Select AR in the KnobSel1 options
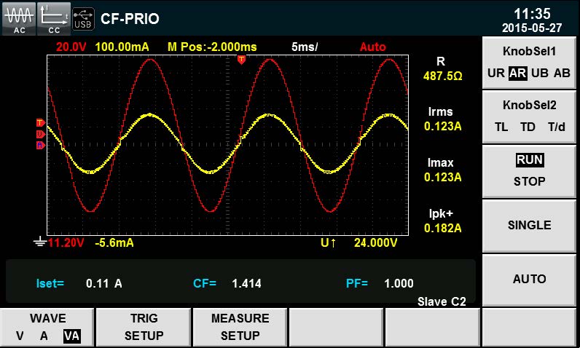The width and height of the screenshot is (580, 348). (517, 73)
